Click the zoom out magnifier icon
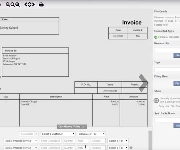 pos(8,5)
